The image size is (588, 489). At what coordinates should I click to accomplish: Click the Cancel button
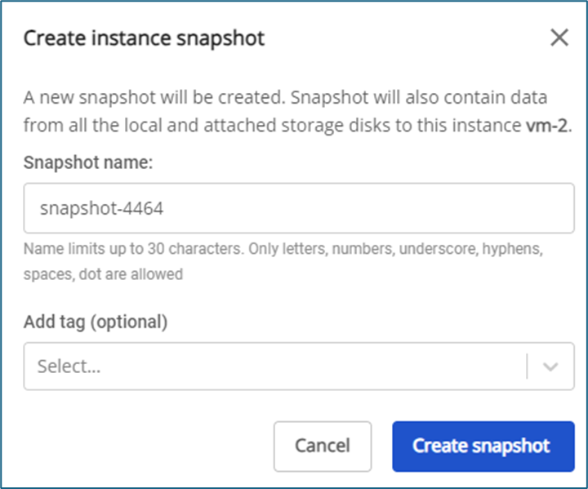click(323, 447)
